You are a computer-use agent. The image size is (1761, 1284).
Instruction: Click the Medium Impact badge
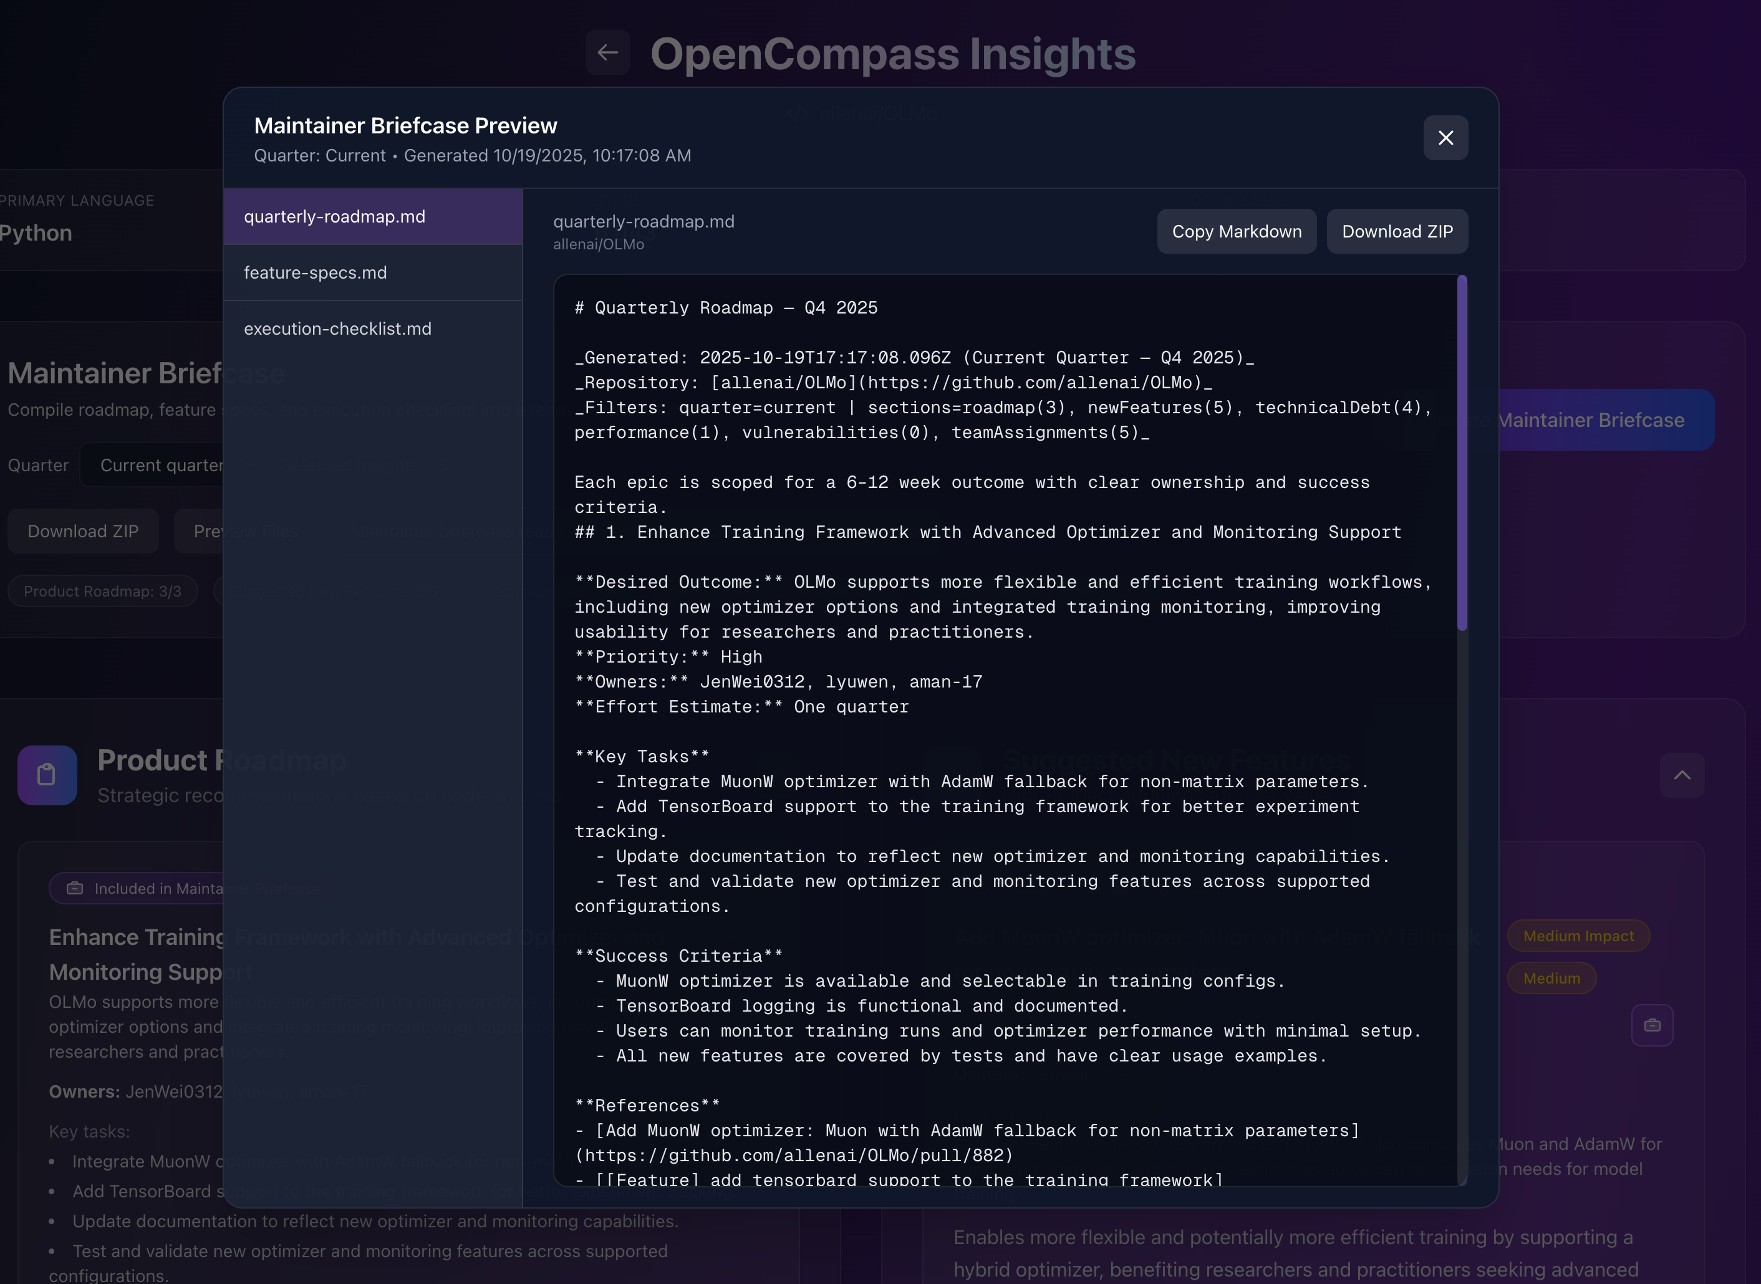point(1578,936)
